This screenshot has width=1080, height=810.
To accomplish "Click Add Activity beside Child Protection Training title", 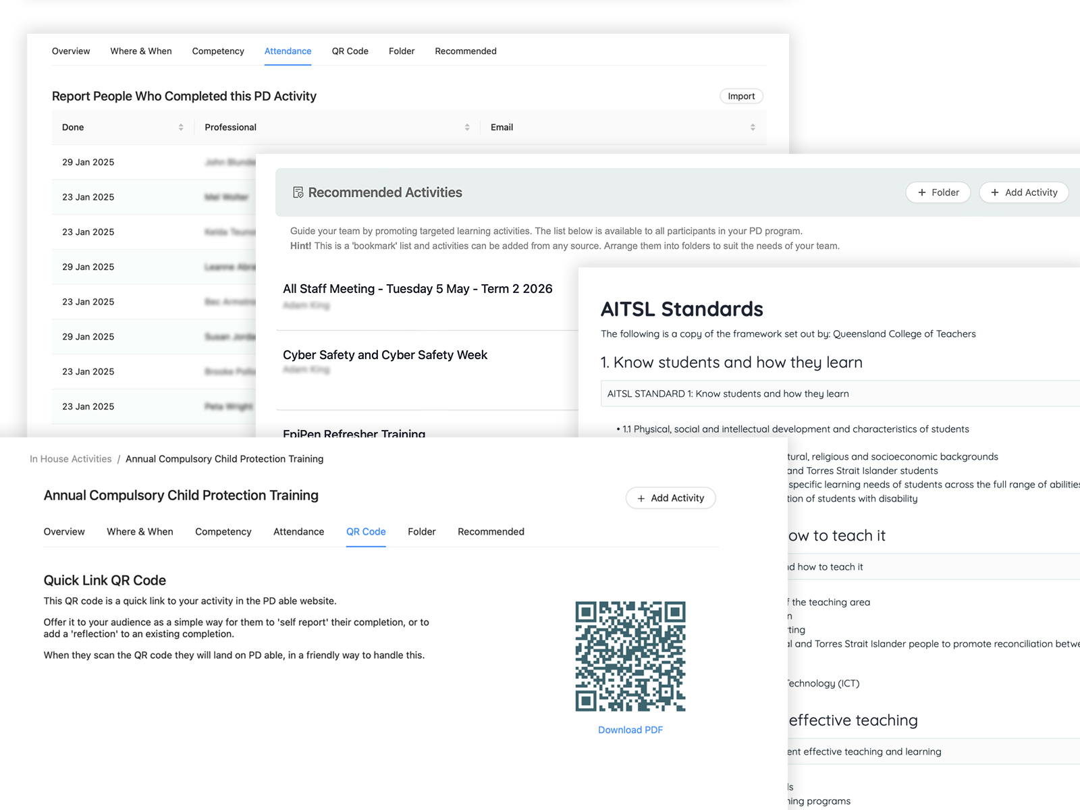I will point(670,498).
